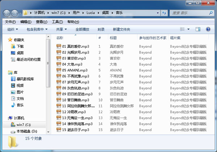This screenshot has height=152, width=217.
Task: Open the address bar history dropdown arrow
Action: [158, 13]
